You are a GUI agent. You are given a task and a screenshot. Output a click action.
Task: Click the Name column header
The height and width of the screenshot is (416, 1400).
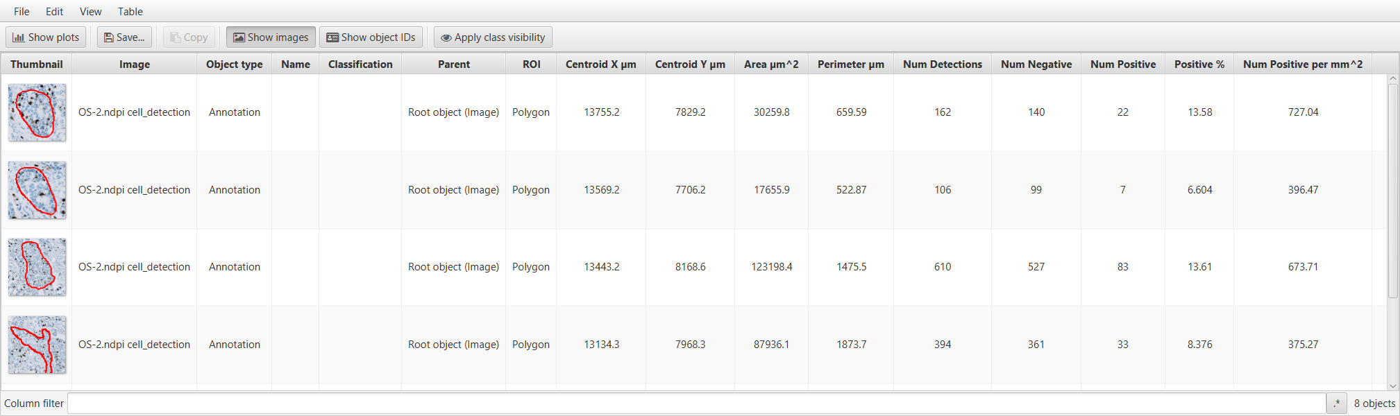pyautogui.click(x=296, y=64)
